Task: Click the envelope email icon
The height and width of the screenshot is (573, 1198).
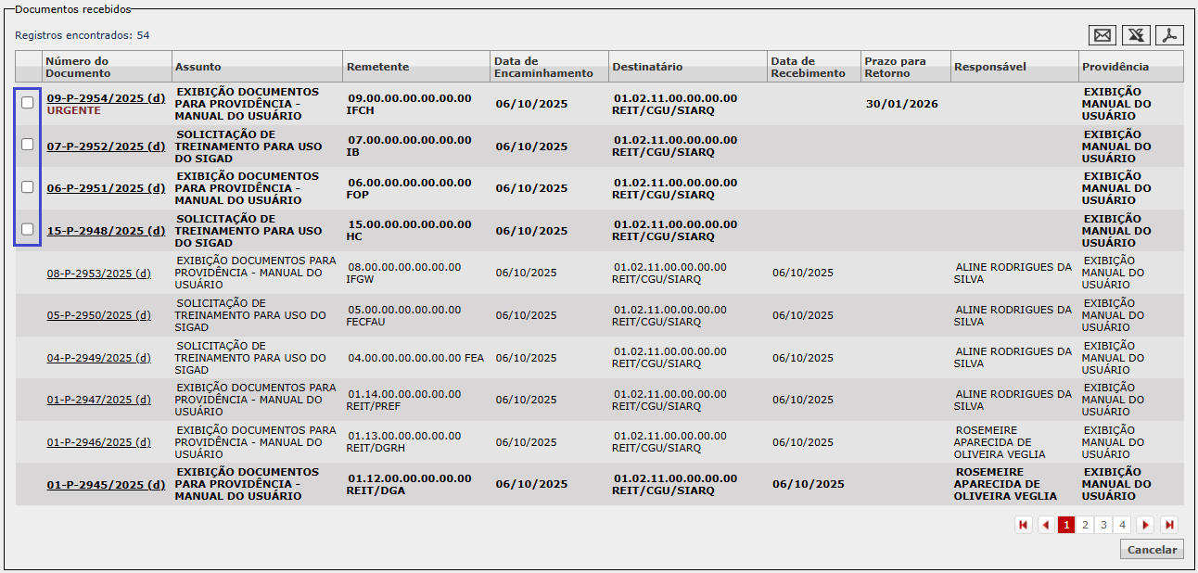Action: [1102, 35]
